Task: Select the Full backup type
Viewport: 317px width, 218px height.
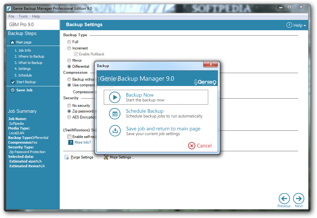Action: [x=69, y=42]
